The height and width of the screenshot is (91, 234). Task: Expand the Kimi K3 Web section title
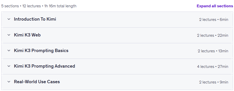27,35
